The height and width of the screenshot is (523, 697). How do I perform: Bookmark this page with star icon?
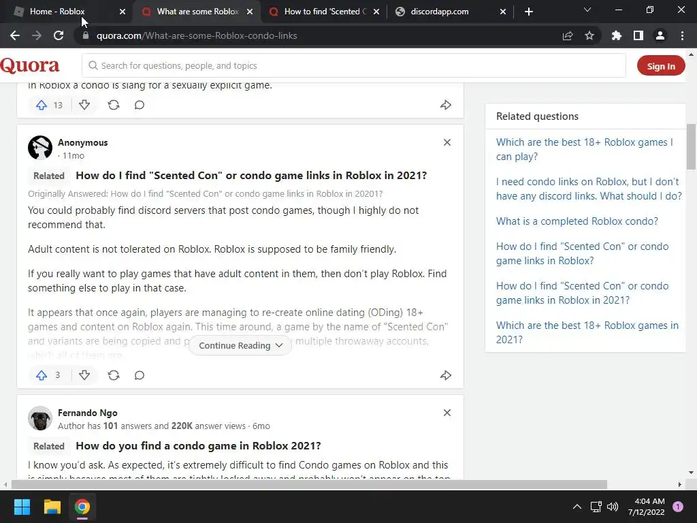589,35
